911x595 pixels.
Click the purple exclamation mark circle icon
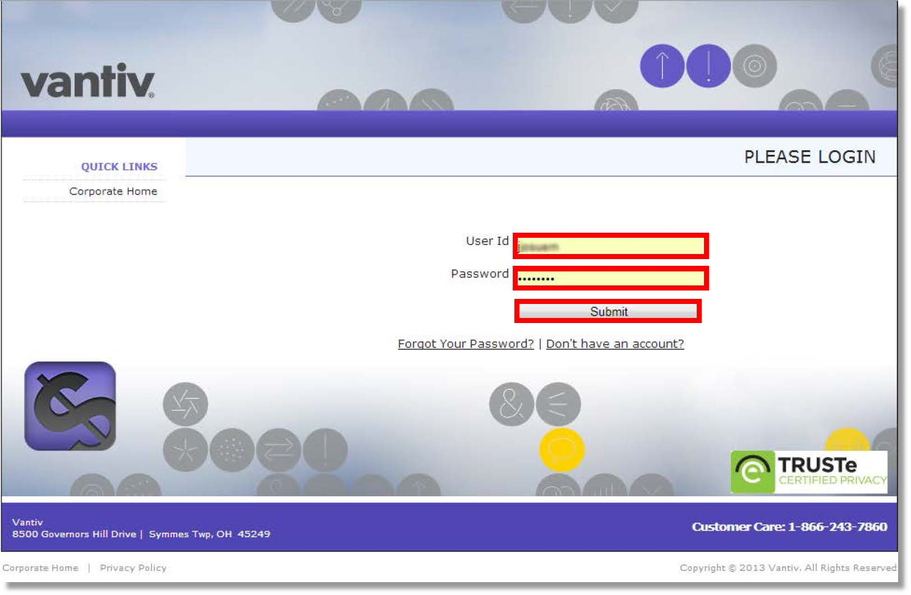tap(708, 66)
